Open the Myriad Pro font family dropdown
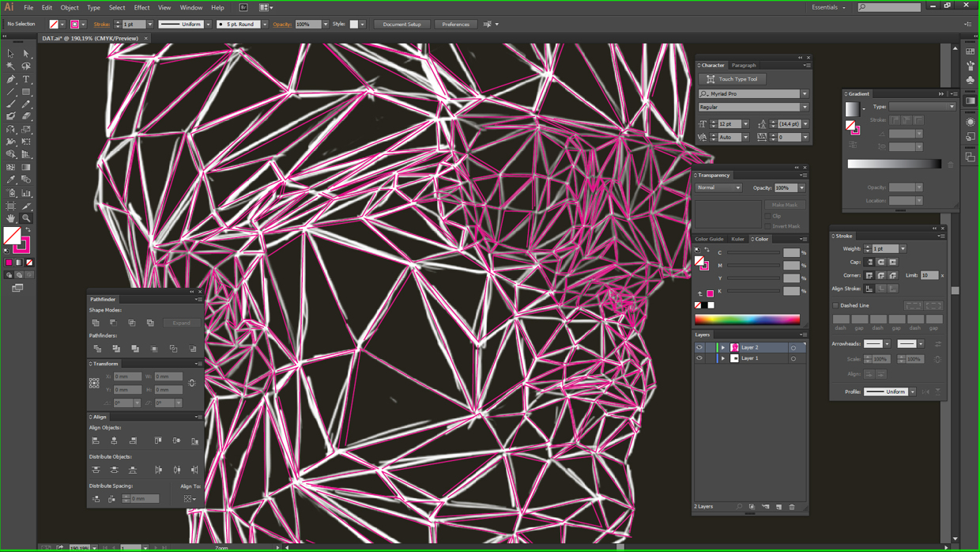 point(805,94)
